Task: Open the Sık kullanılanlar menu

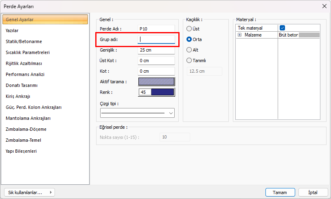Action: tap(29, 193)
